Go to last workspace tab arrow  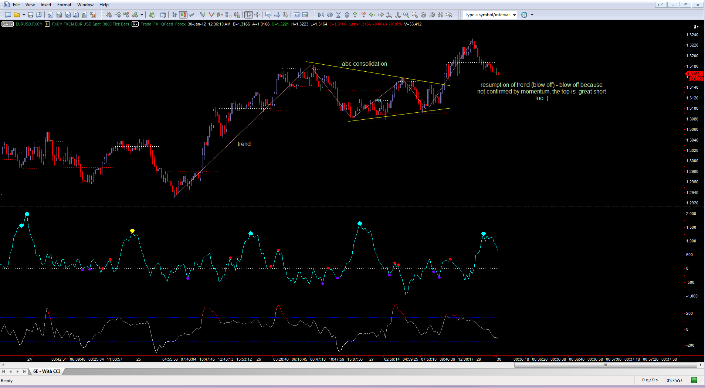click(24, 371)
